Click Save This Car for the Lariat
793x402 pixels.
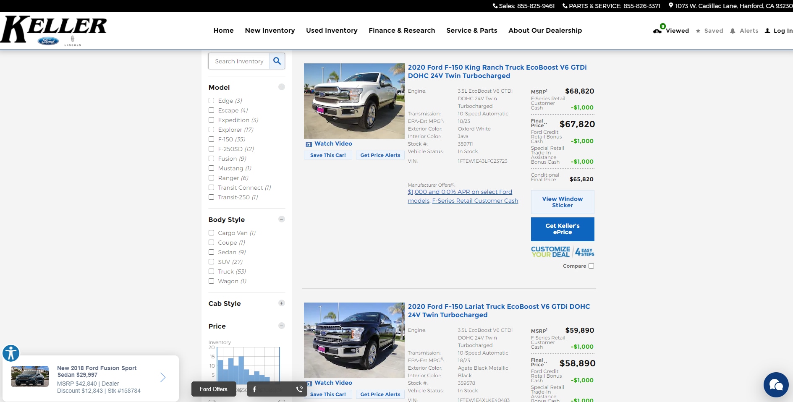click(x=328, y=394)
